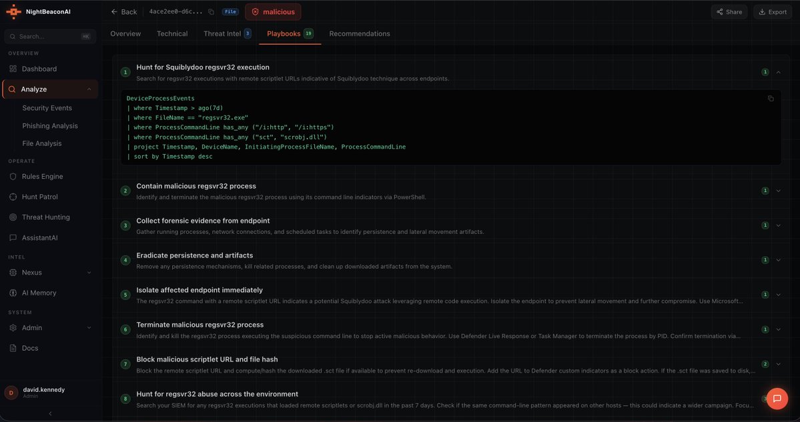The image size is (800, 422).
Task: Open the orange chat support bubble
Action: (x=777, y=399)
